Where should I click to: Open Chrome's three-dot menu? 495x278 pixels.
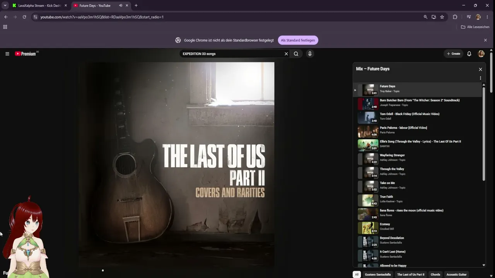(x=487, y=17)
